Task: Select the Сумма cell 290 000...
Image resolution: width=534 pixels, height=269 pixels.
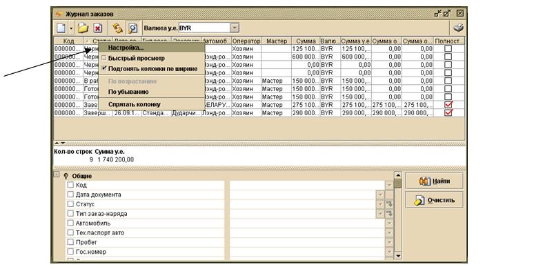Action: [306, 113]
